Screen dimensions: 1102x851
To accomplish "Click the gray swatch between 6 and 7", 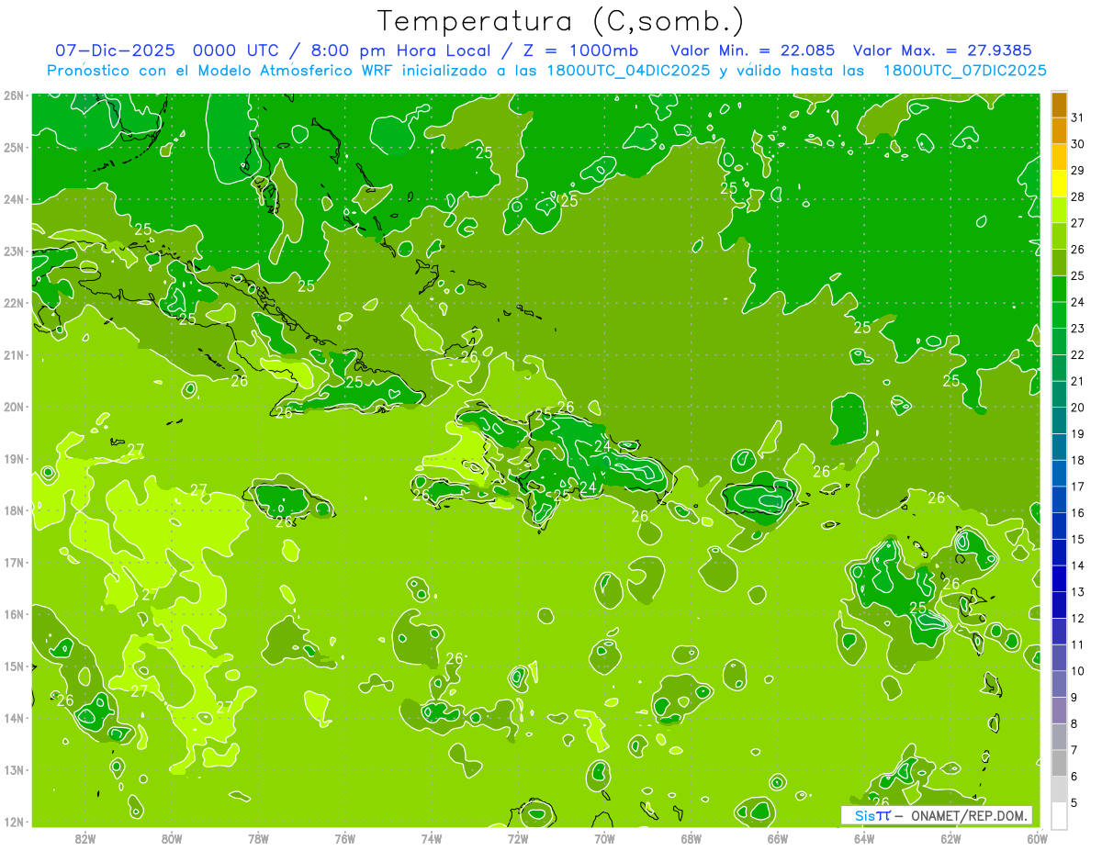I will [1059, 764].
